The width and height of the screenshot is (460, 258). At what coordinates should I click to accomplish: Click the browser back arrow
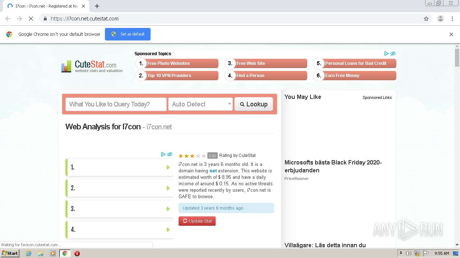click(x=8, y=19)
